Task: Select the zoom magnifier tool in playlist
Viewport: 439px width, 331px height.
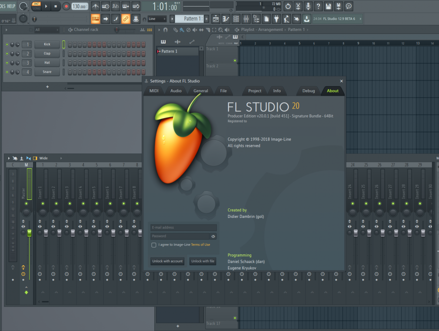Action: tap(220, 30)
